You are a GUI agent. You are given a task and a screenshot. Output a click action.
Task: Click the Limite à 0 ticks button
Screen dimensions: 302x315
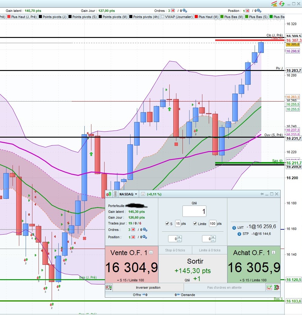pos(210,250)
